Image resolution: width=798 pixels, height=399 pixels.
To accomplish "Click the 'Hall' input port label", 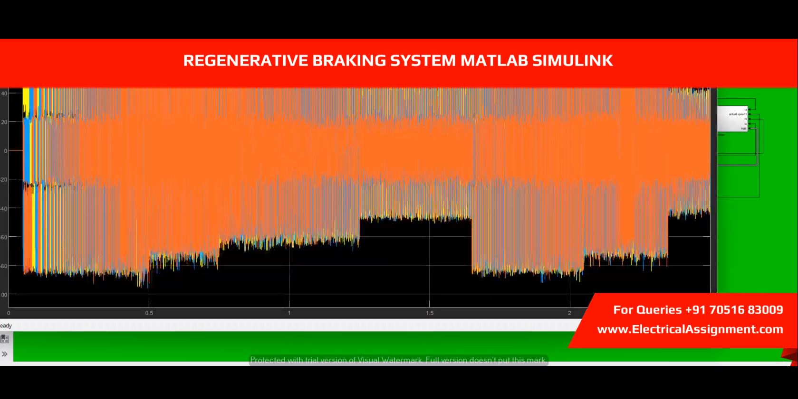I will pos(744,129).
